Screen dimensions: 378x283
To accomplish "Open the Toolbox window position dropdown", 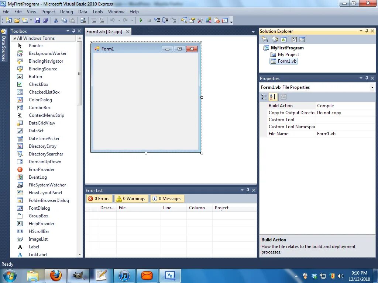I will (x=68, y=31).
